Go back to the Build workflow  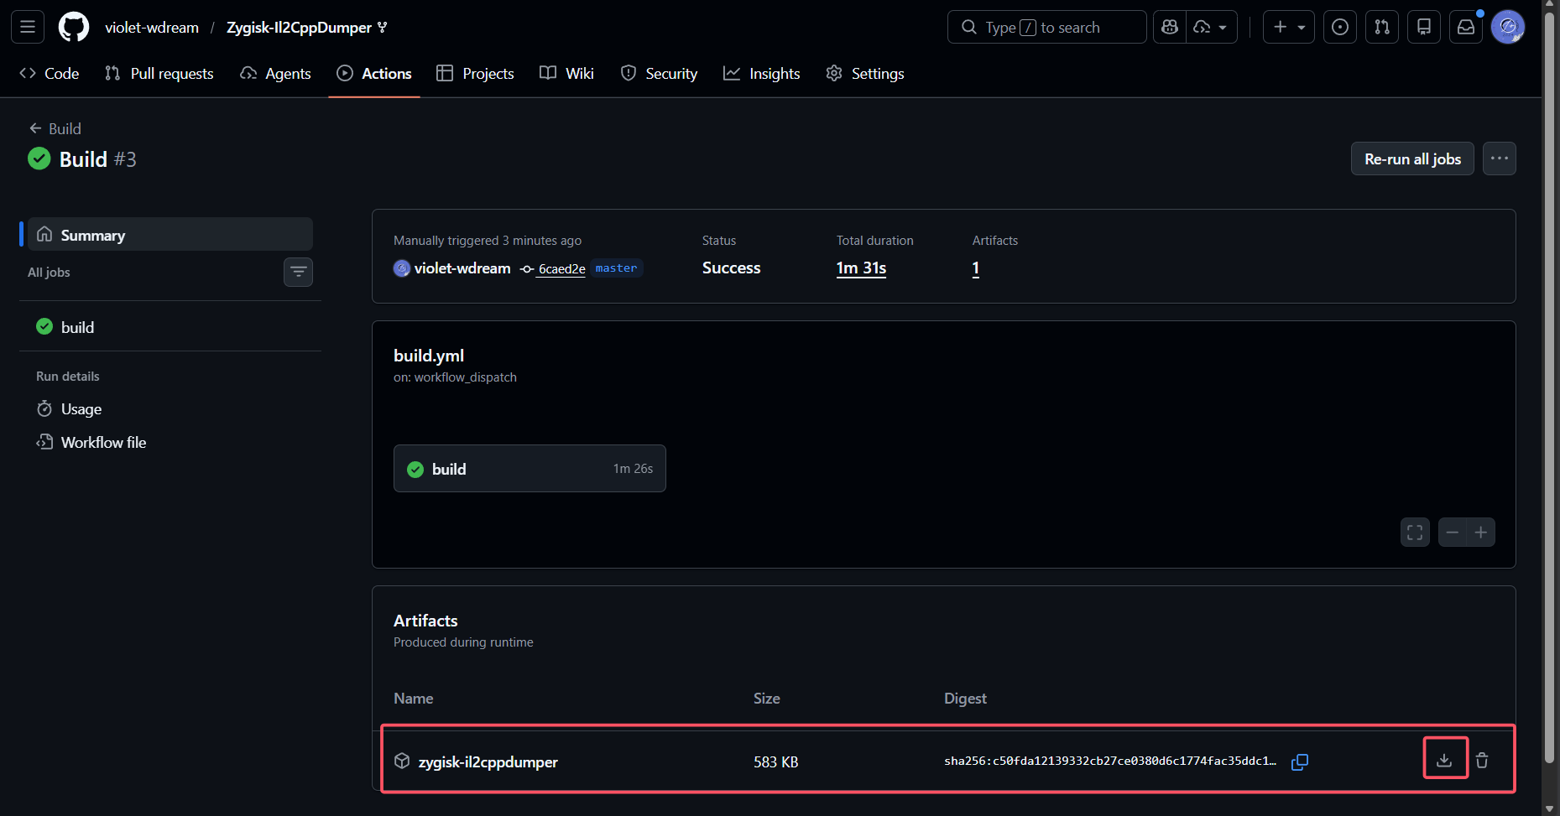pos(55,128)
